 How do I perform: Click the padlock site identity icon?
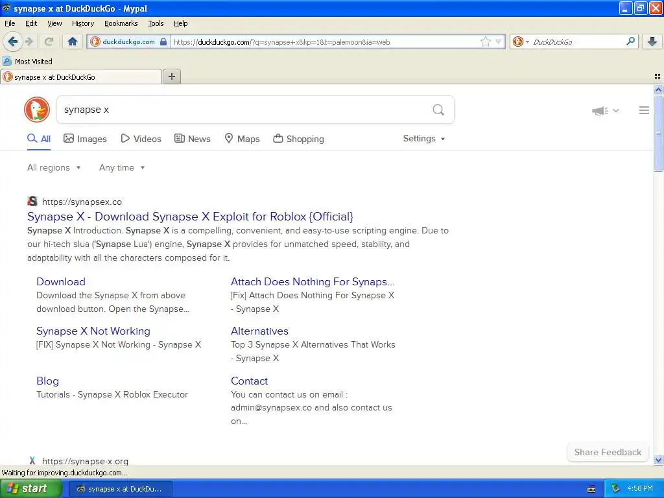[x=163, y=41]
